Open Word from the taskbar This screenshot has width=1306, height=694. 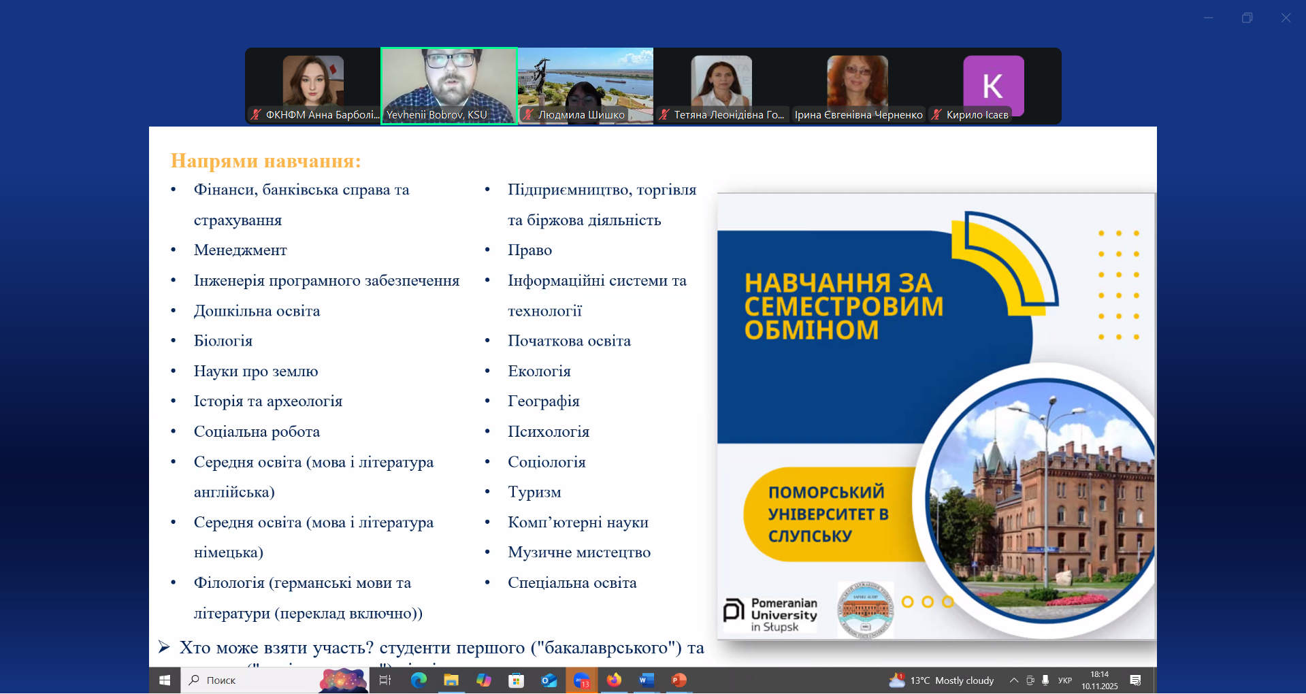pos(644,680)
